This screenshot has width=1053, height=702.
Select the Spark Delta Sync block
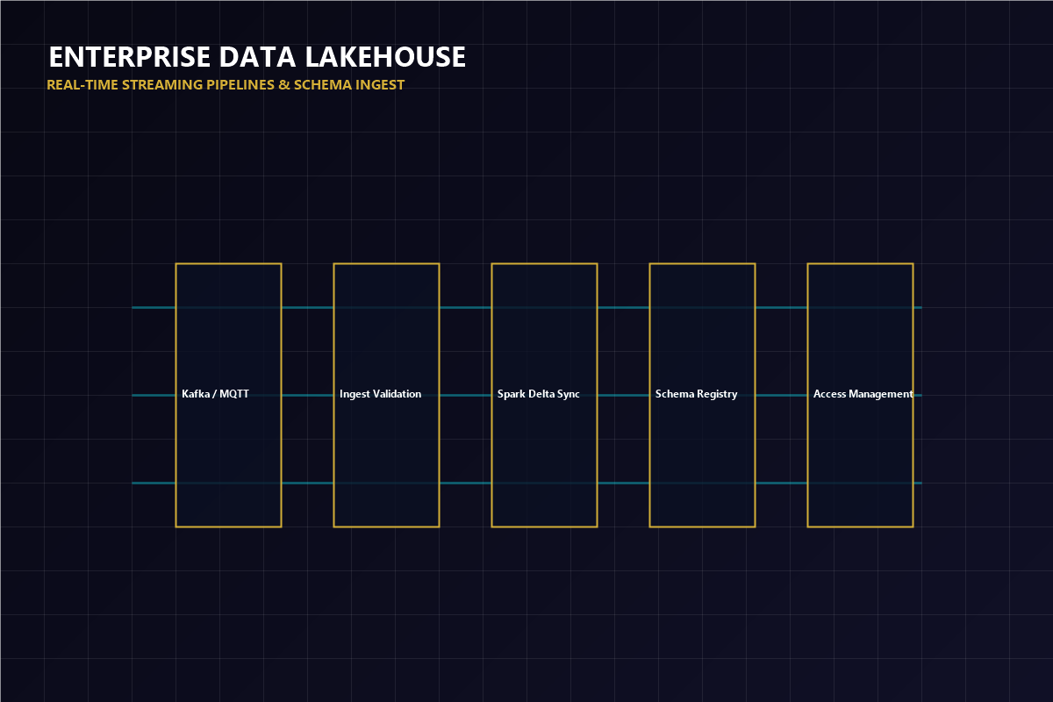pyautogui.click(x=544, y=395)
